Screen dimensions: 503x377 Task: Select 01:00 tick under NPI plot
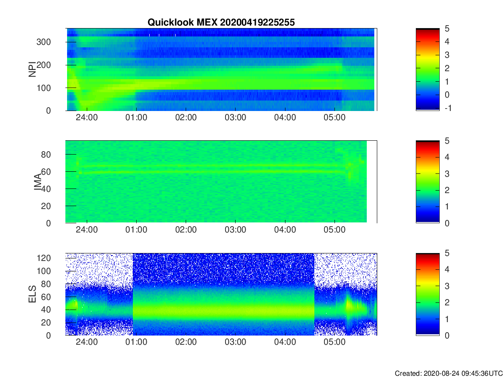coord(136,118)
